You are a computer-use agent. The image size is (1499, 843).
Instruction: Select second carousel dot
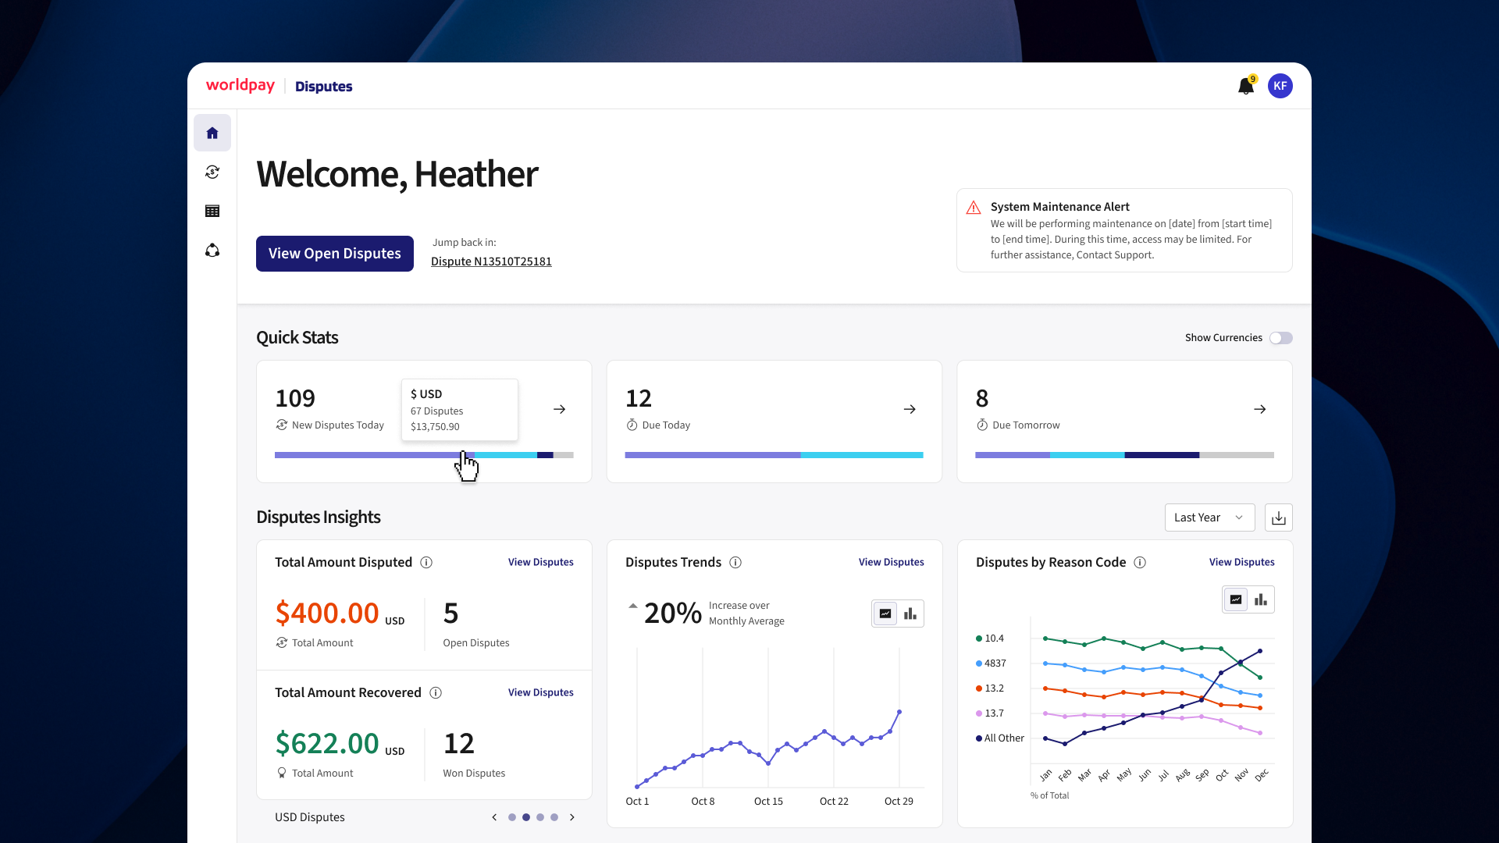click(526, 817)
